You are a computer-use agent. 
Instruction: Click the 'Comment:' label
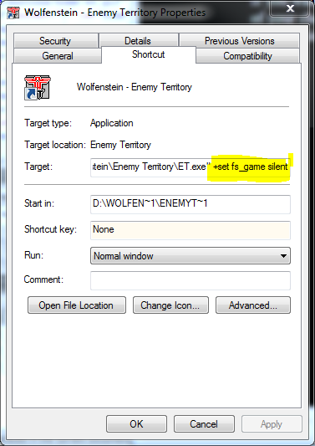(43, 279)
